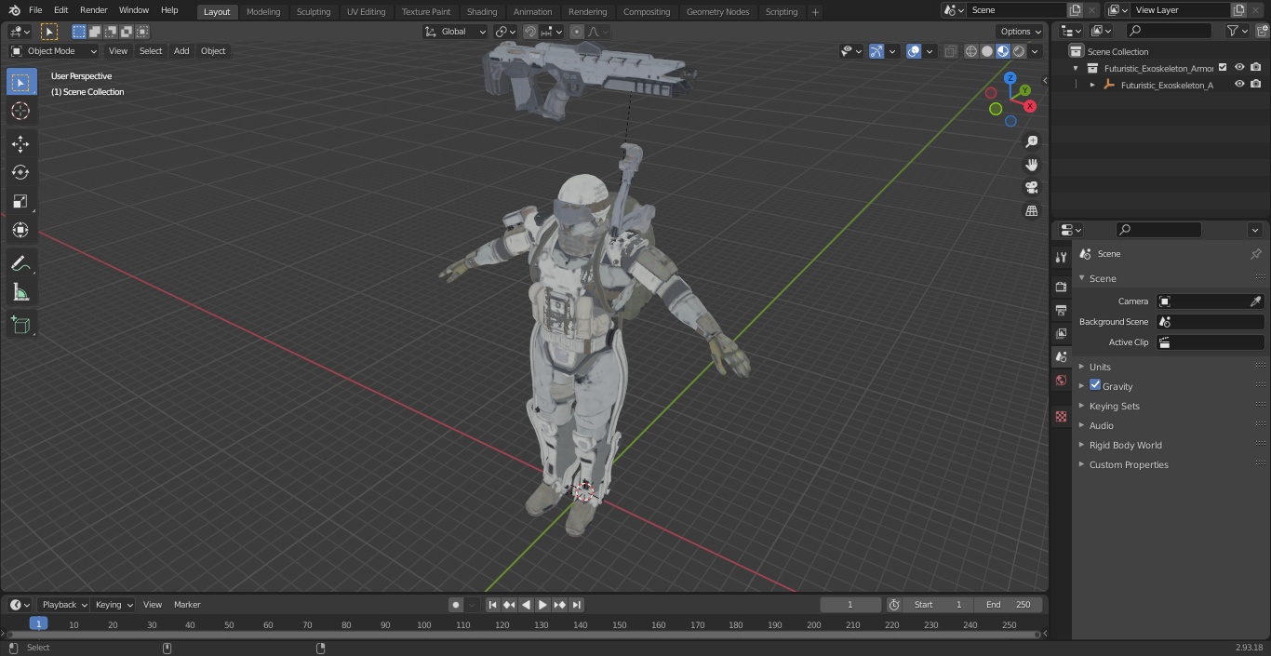1271x656 pixels.
Task: Open the File menu
Action: pyautogui.click(x=35, y=10)
